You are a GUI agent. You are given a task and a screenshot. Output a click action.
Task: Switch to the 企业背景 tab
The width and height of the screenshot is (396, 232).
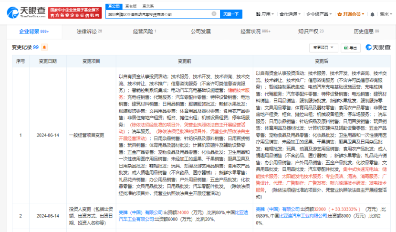pyautogui.click(x=34, y=32)
